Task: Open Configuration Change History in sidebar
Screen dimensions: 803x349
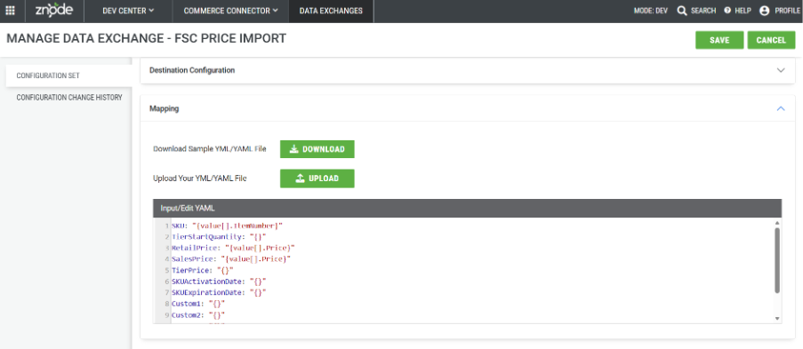Action: 68,97
